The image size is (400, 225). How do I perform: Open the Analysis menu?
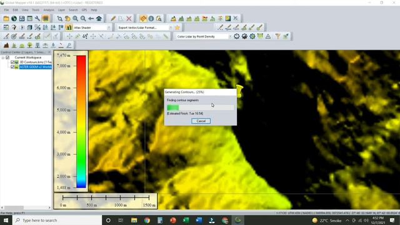coord(49,10)
